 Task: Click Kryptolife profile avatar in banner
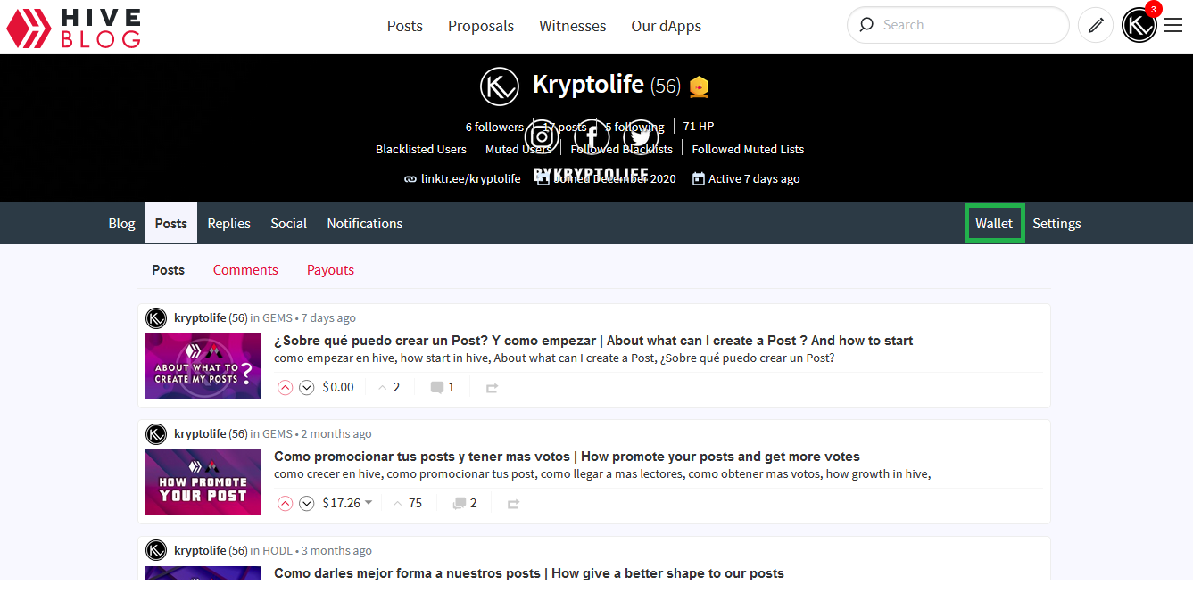pos(500,86)
